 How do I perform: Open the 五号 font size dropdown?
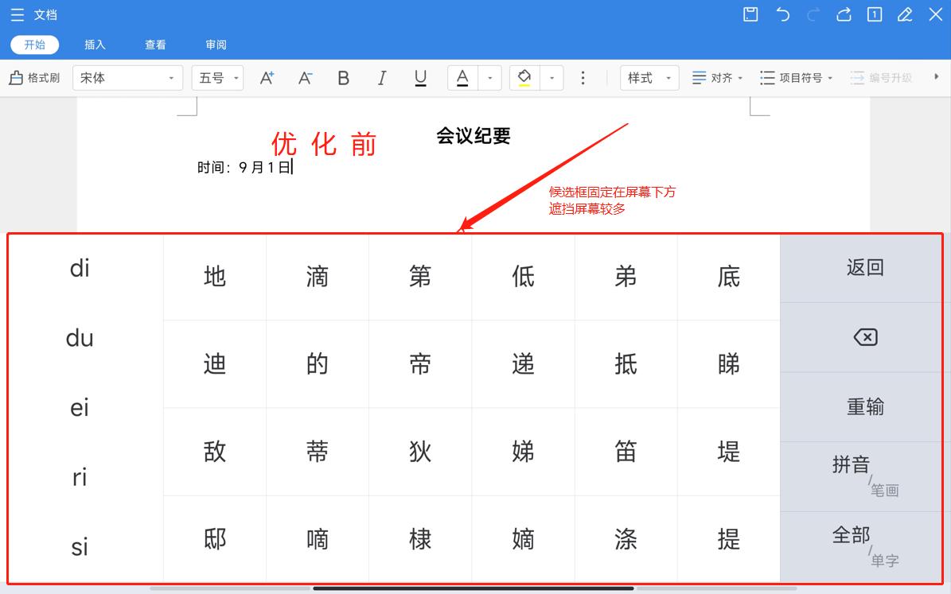(x=235, y=77)
